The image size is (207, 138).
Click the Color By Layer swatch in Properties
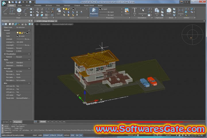tap(17, 36)
